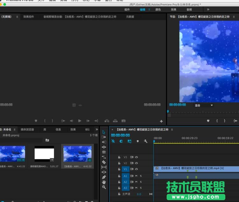The image size is (239, 202).
Task: Open Source panel (无剪辑) menu
Action: coord(17,17)
